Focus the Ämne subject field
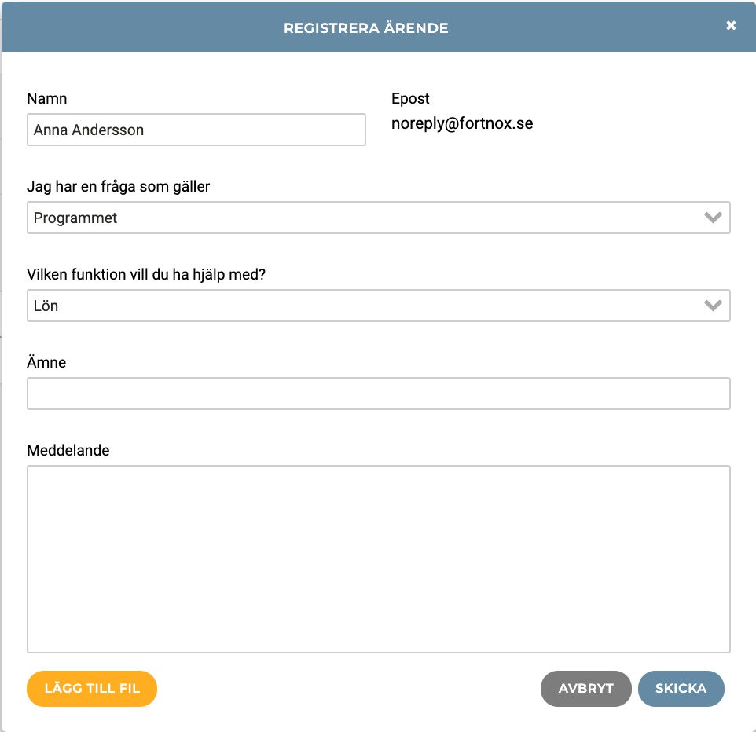The height and width of the screenshot is (732, 756). [379, 393]
